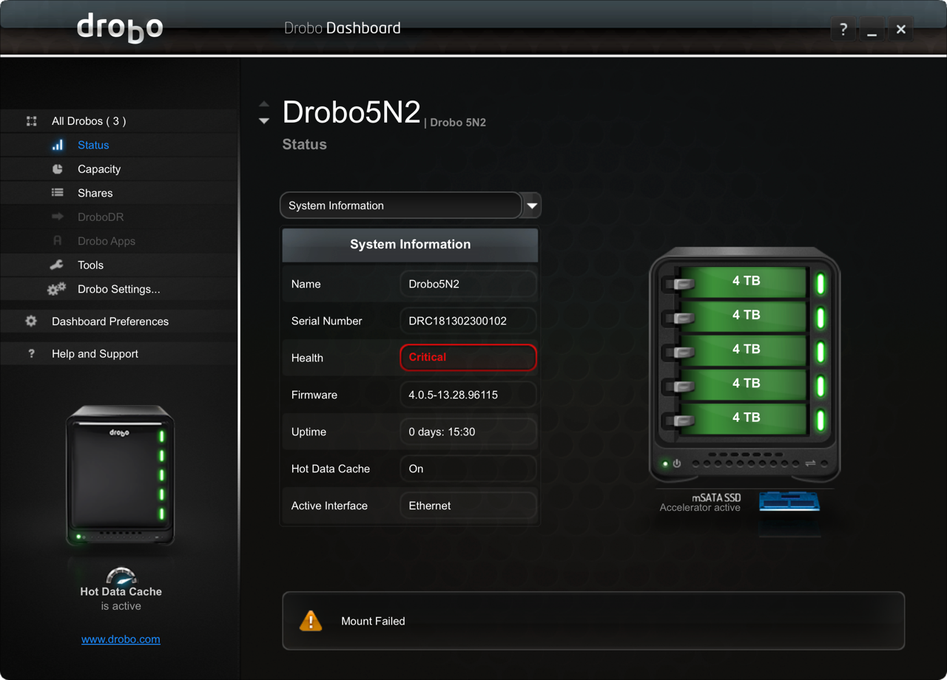
Task: Click the uptime value 0 days: 15:30
Action: (x=468, y=432)
